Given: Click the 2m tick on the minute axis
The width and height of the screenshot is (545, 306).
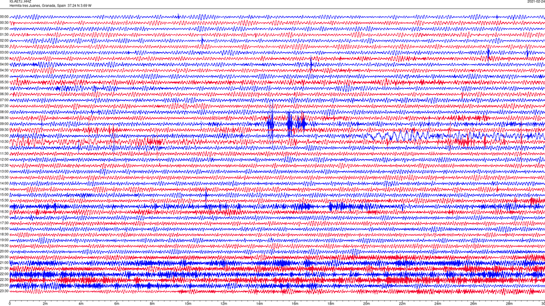Looking at the screenshot, I should (x=45, y=304).
